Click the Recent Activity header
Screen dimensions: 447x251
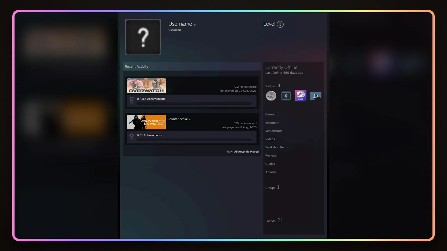click(192, 66)
